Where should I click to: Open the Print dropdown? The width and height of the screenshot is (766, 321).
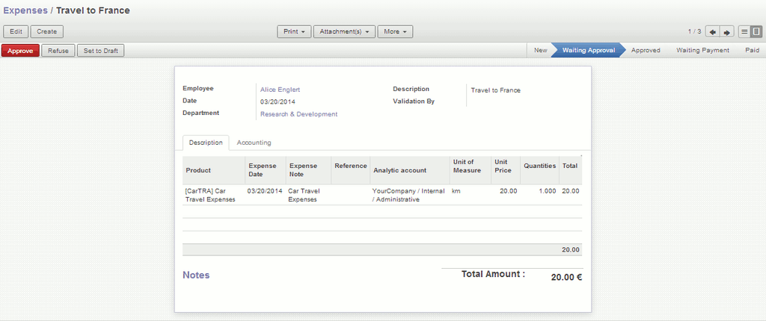point(294,32)
